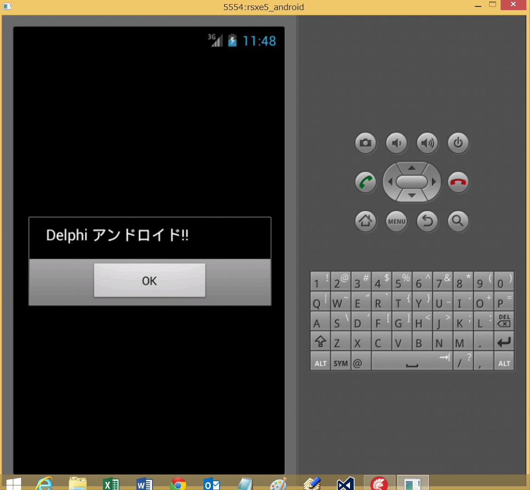Tap the Z key

click(341, 341)
